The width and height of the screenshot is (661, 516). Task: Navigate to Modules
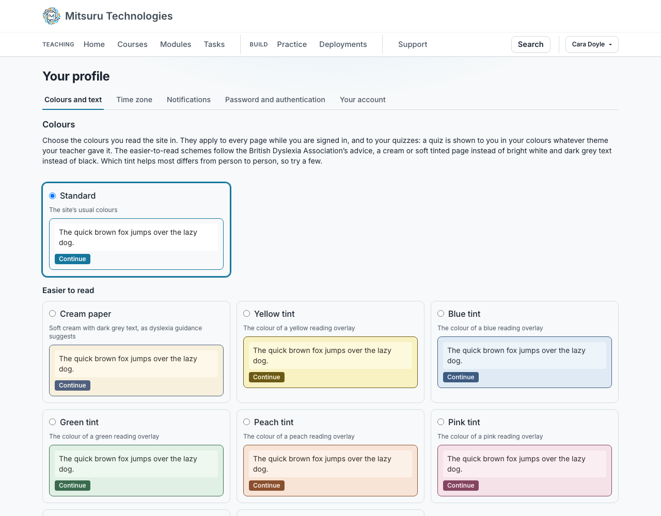click(176, 44)
